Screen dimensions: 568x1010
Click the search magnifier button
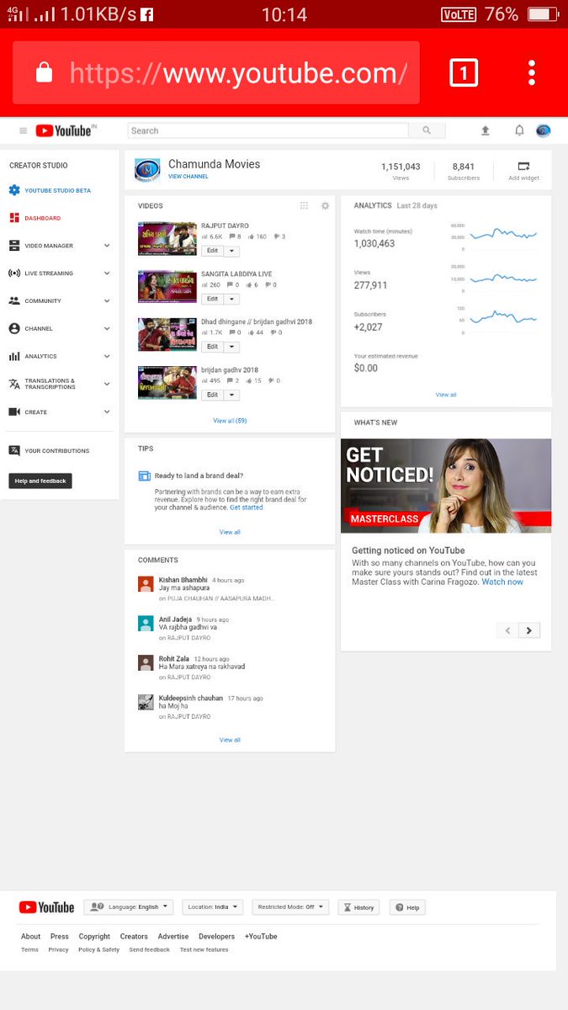pyautogui.click(x=427, y=130)
